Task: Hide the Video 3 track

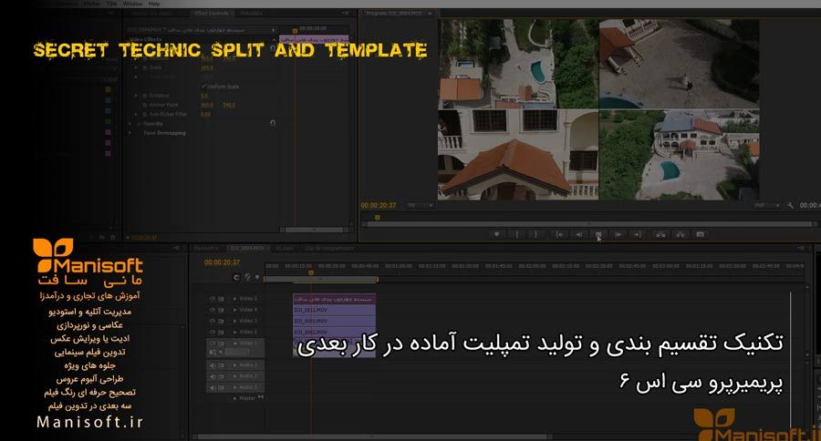Action: (x=213, y=321)
